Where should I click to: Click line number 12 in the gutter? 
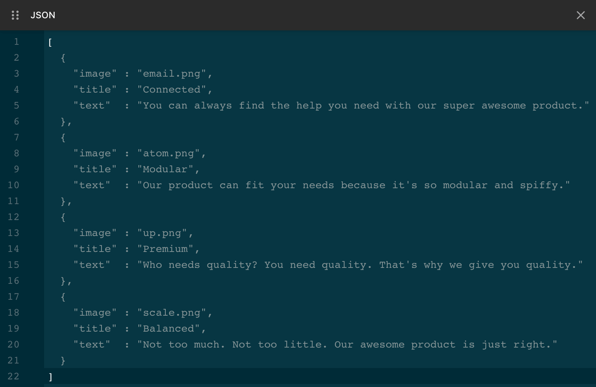click(x=13, y=217)
